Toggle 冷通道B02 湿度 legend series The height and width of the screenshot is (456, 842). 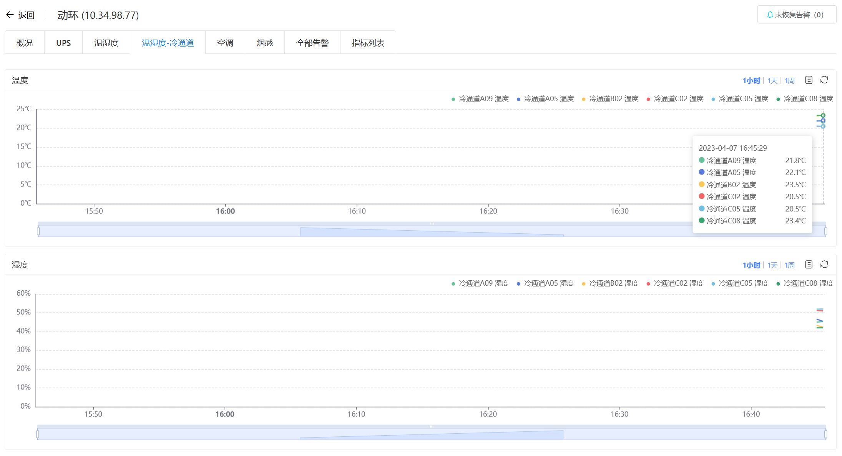click(x=610, y=283)
